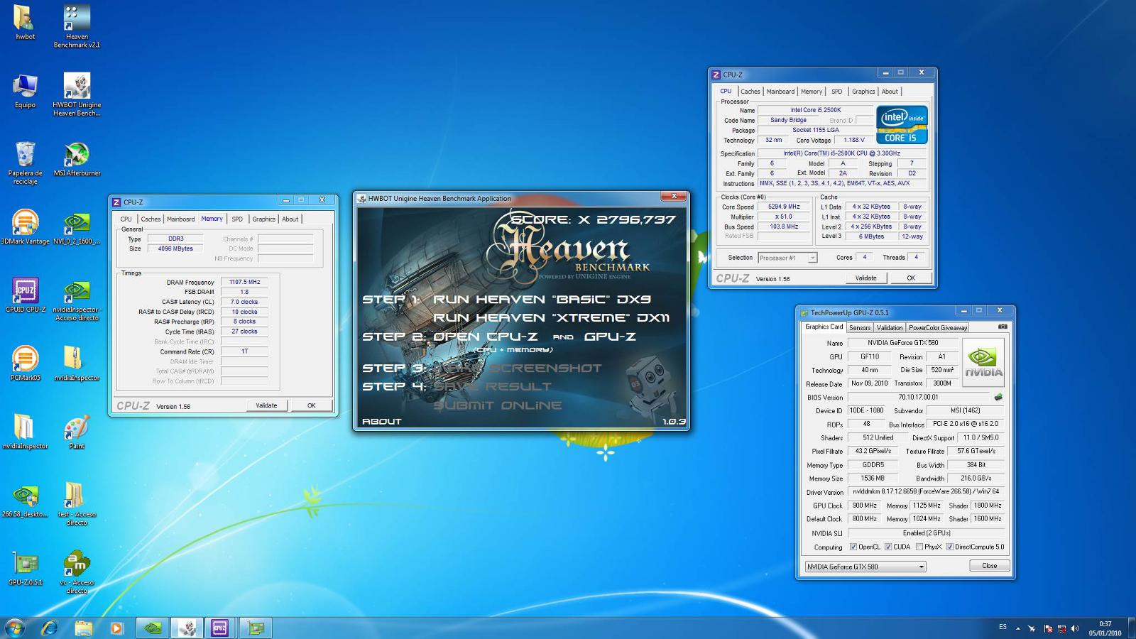Image resolution: width=1136 pixels, height=639 pixels.
Task: Open the Windows Start menu
Action: point(15,628)
